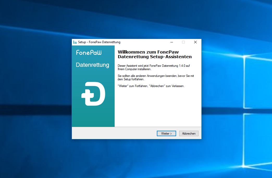The height and width of the screenshot is (178, 272).
Task: Click the disabled maximize button
Action: click(183, 42)
